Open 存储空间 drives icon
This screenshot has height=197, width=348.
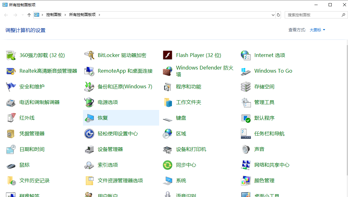[246, 87]
